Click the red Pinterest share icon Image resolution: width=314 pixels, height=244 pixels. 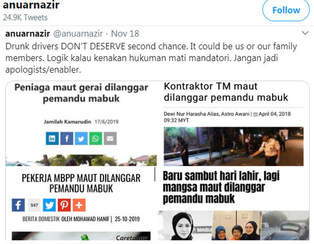pos(64,205)
